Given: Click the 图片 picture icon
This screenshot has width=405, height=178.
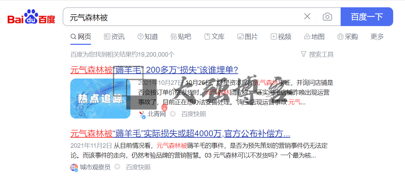Looking at the screenshot, I should [240, 37].
